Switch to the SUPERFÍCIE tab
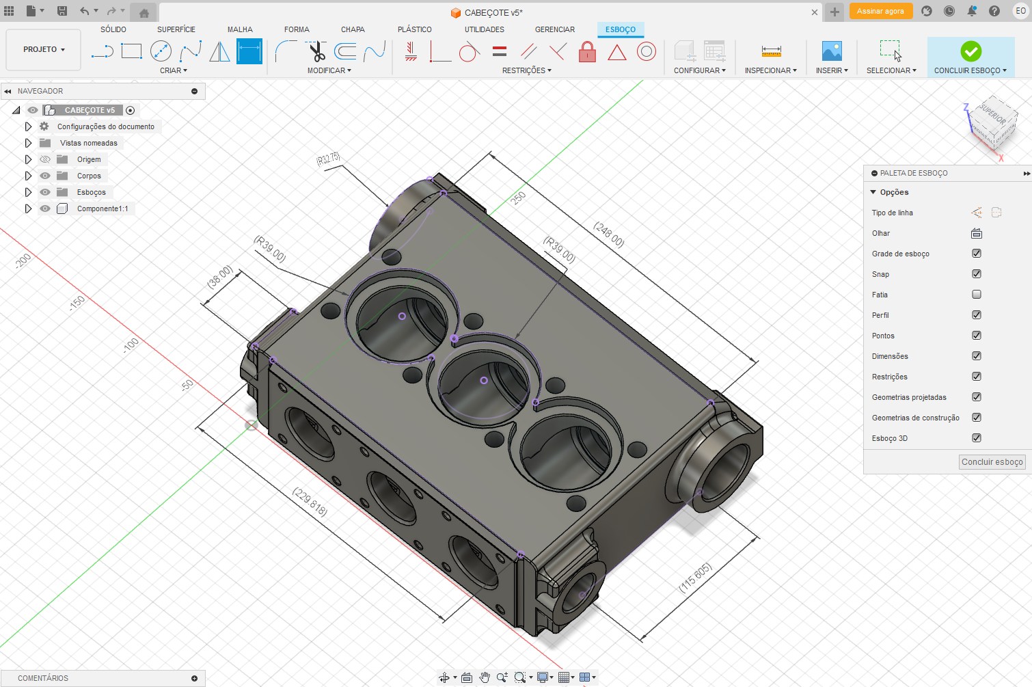1032x687 pixels. click(x=176, y=29)
